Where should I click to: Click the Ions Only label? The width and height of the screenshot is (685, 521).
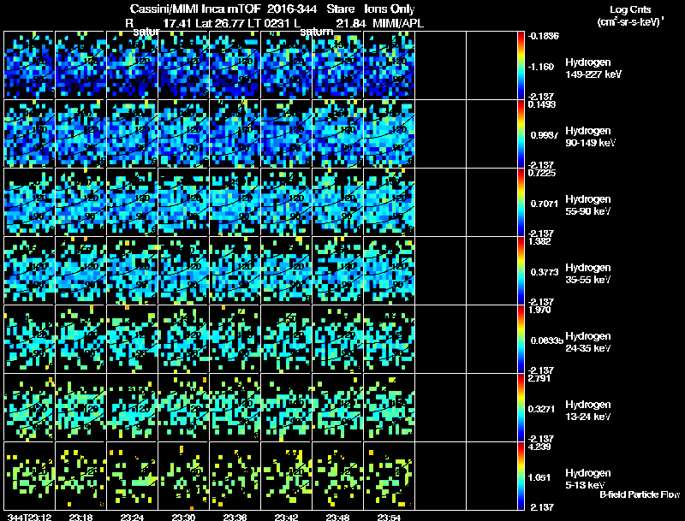(x=390, y=9)
